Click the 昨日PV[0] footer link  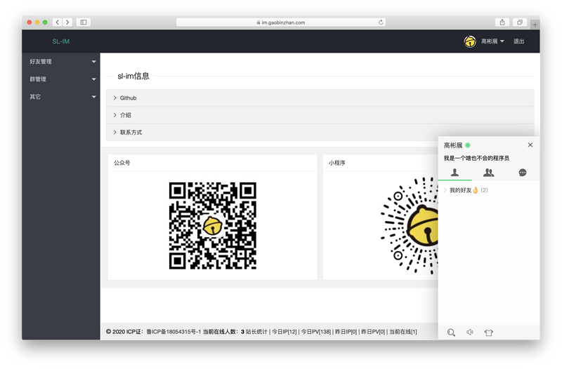(x=373, y=332)
